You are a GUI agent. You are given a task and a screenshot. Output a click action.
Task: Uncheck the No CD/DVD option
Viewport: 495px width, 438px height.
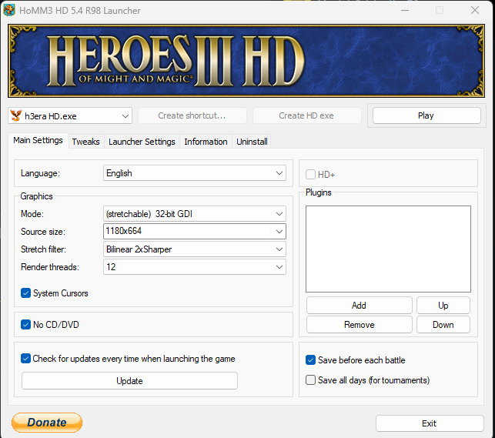26,325
